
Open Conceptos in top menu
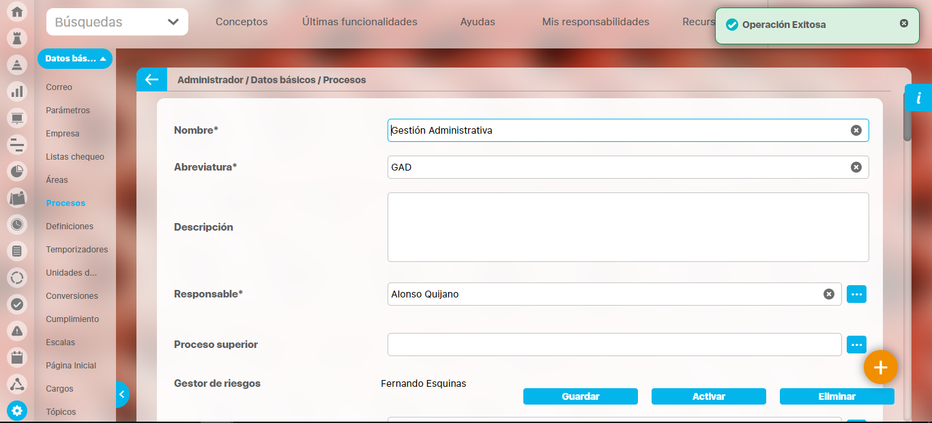click(242, 22)
